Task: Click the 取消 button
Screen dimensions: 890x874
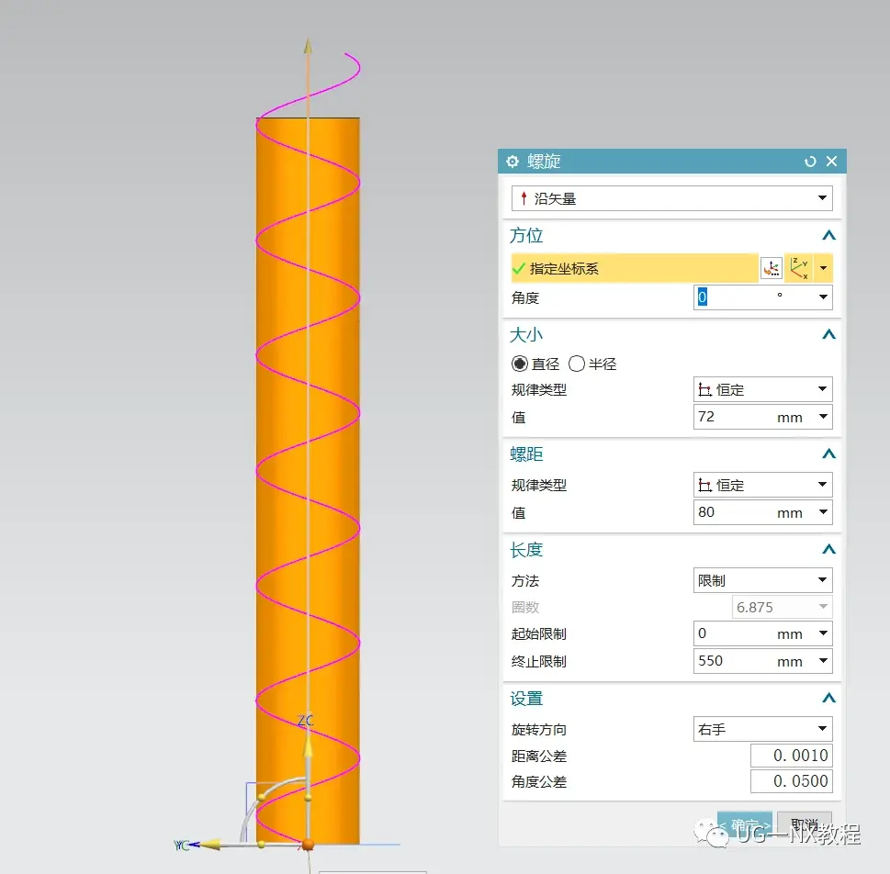Action: tap(804, 824)
